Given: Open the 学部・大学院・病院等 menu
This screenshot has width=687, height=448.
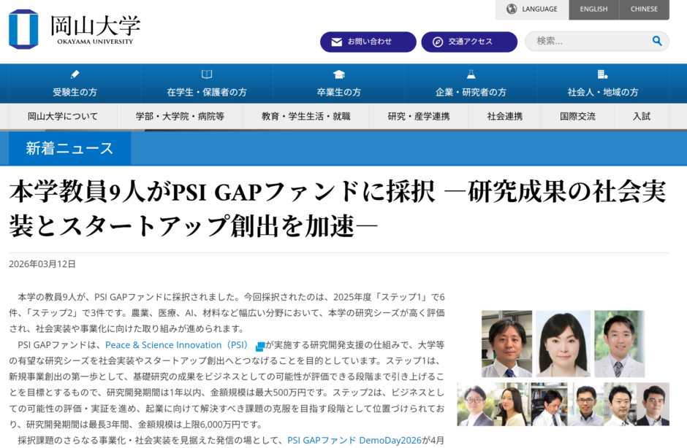Looking at the screenshot, I should click(x=180, y=117).
